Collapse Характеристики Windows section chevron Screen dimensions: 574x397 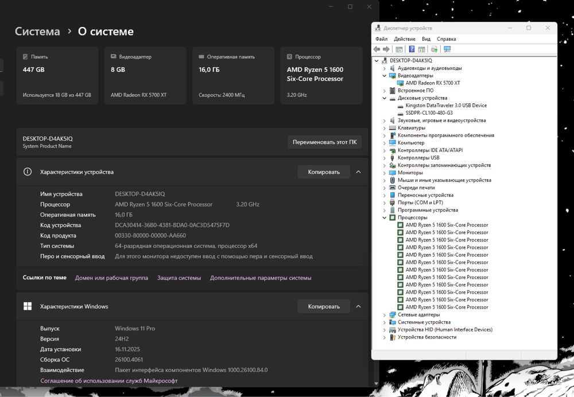click(358, 306)
